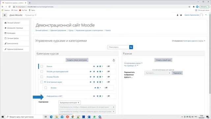Open gear actions menu for Разное category
Viewport: 211px width, 119px height.
coord(101,66)
